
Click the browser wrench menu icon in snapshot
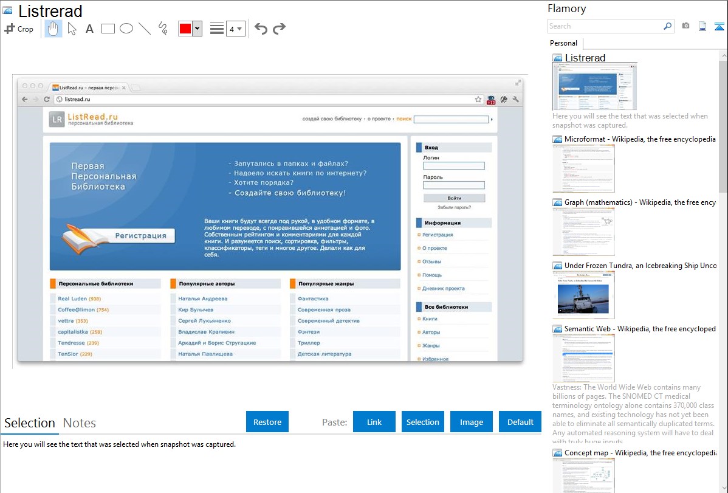(x=515, y=100)
